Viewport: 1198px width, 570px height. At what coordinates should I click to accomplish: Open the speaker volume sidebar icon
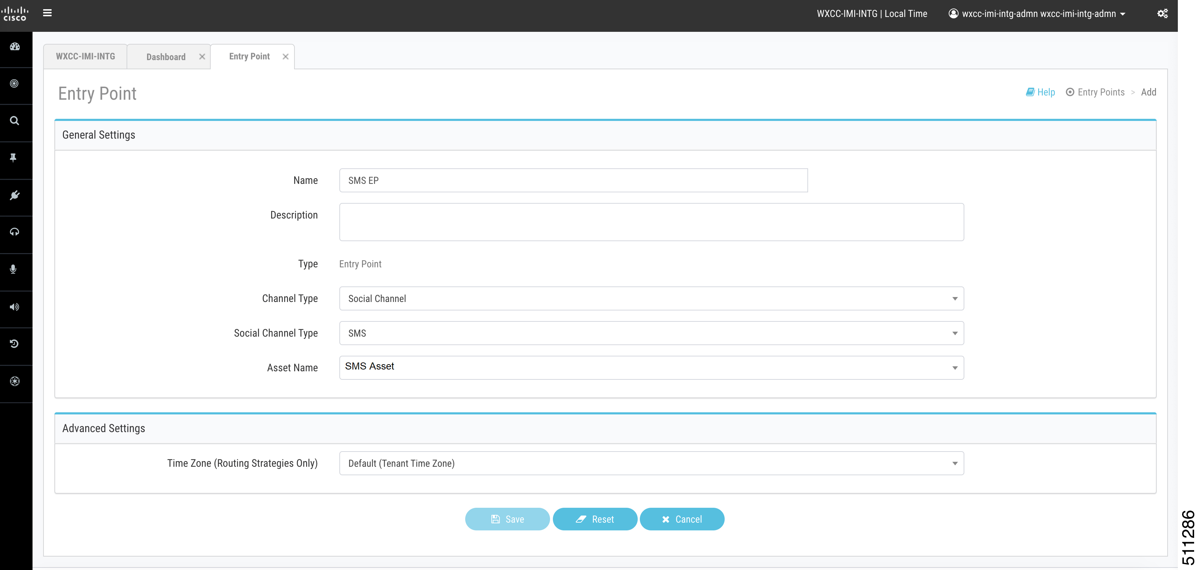tap(14, 307)
